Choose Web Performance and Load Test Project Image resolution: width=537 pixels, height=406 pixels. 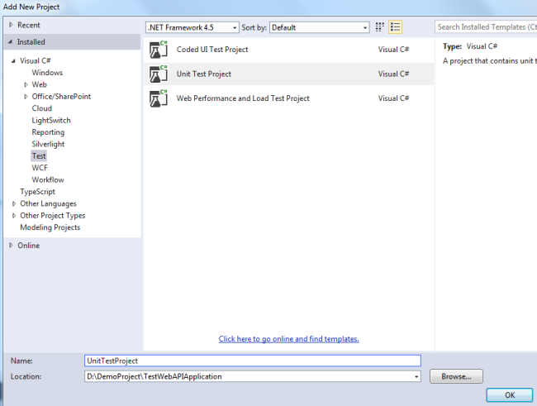pos(289,98)
